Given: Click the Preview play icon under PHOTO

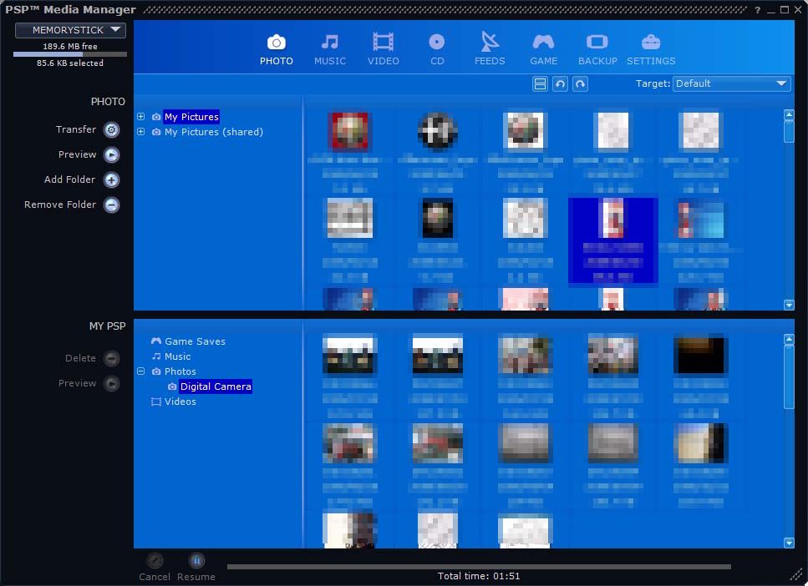Looking at the screenshot, I should click(x=111, y=155).
